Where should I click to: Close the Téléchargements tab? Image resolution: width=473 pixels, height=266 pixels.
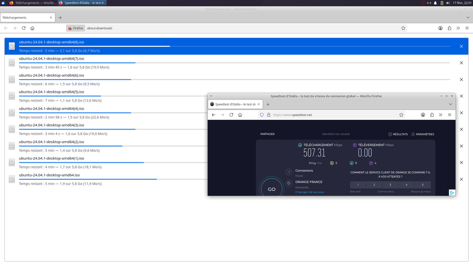[x=51, y=18]
